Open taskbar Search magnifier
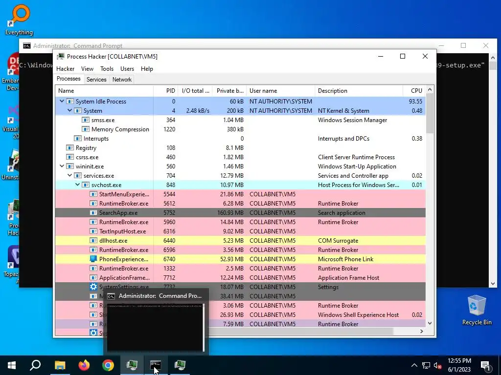The width and height of the screenshot is (501, 375). 35,365
